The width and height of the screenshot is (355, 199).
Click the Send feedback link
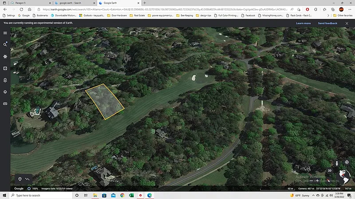[x=327, y=23]
